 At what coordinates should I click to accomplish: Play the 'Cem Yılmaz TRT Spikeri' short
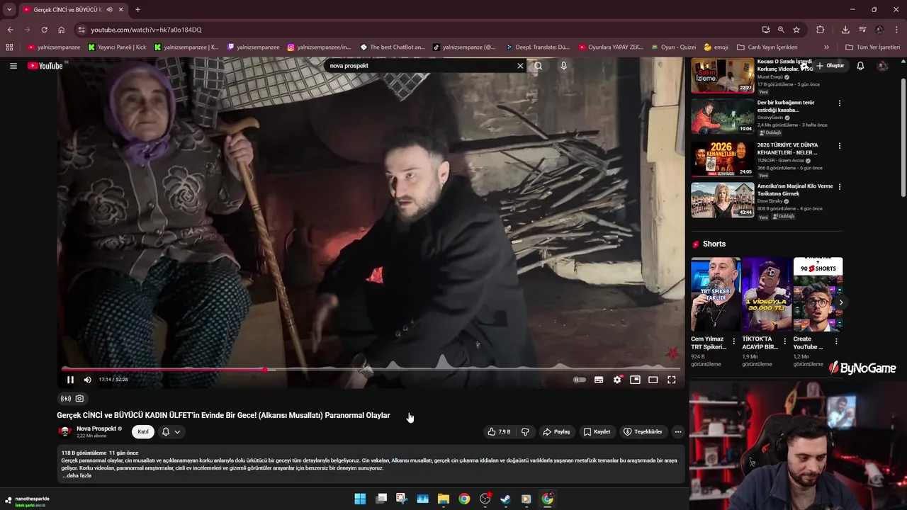coord(716,295)
